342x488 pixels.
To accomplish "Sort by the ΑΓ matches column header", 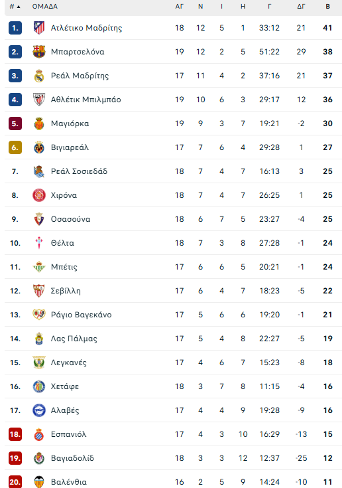I will point(180,7).
